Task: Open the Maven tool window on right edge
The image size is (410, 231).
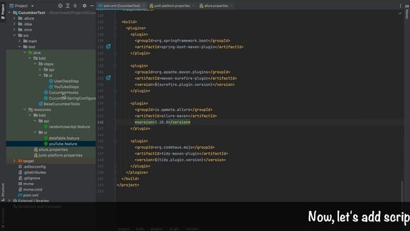Action: [x=407, y=12]
